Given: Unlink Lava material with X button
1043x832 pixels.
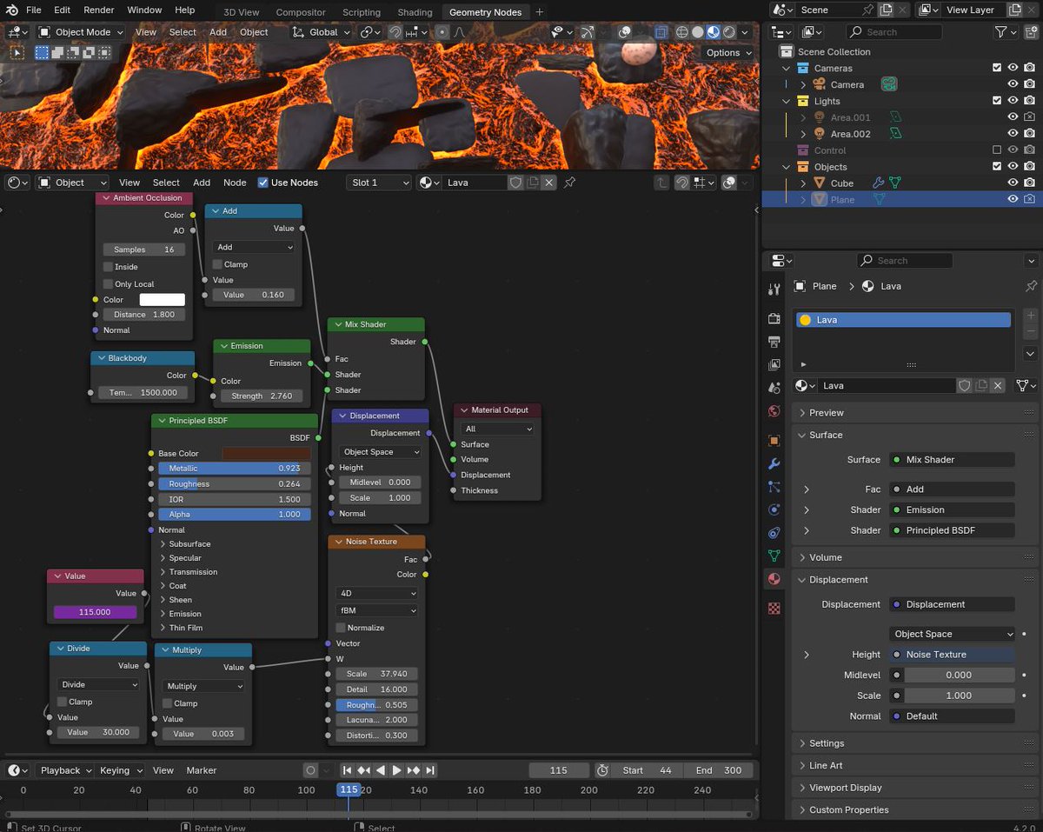Looking at the screenshot, I should coord(998,385).
